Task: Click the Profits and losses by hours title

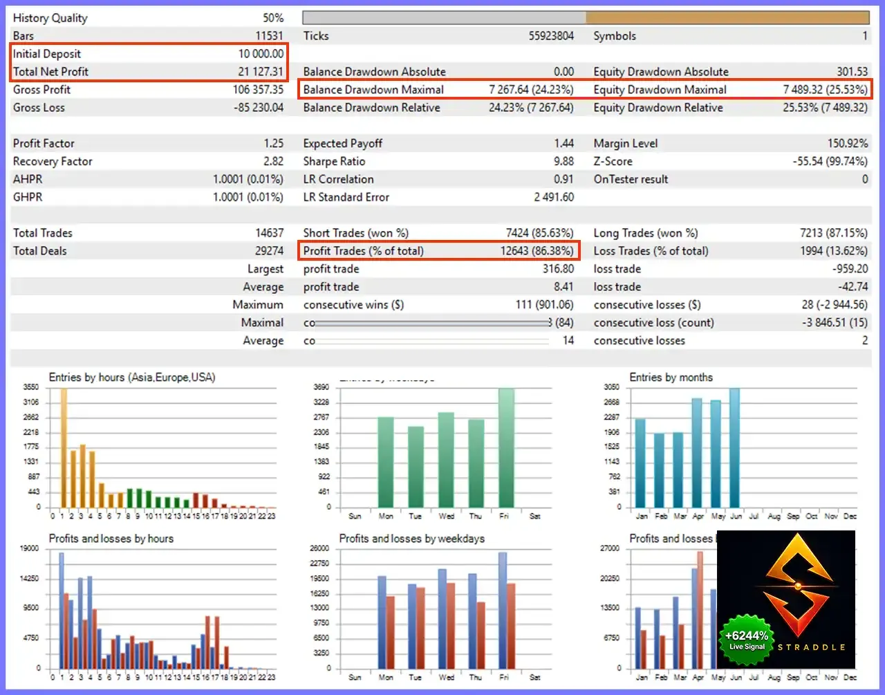Action: (111, 539)
